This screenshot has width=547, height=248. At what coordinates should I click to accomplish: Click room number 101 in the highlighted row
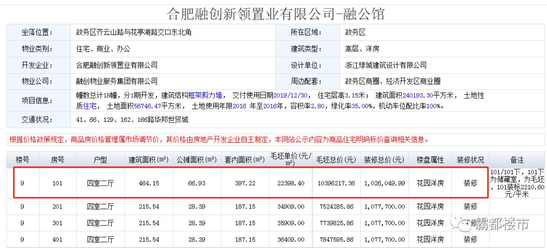(57, 183)
